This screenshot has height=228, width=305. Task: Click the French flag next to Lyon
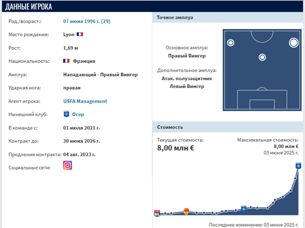(80, 34)
